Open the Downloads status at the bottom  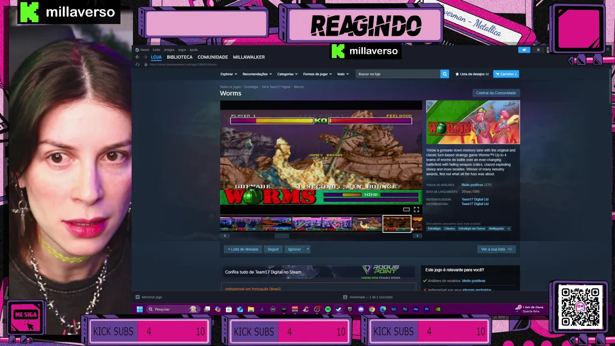(x=368, y=297)
